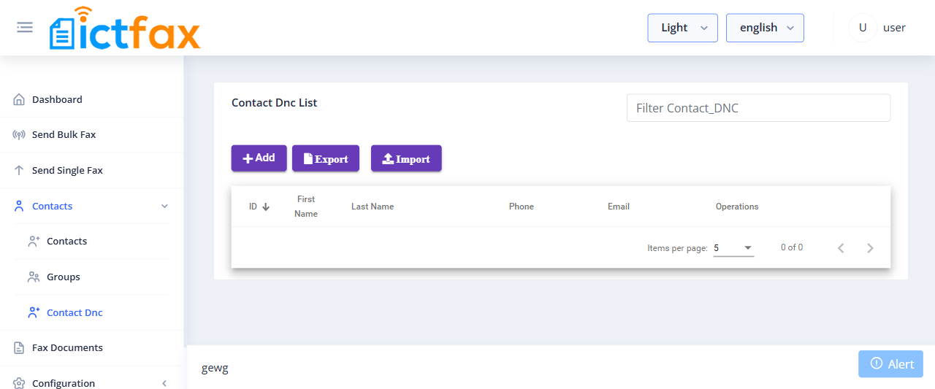The image size is (935, 389).
Task: Collapse the Contacts sidebar section
Action: click(164, 207)
